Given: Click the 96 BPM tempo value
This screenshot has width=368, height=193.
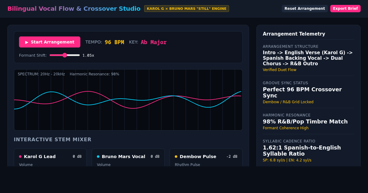Looking at the screenshot, I should click(x=114, y=42).
